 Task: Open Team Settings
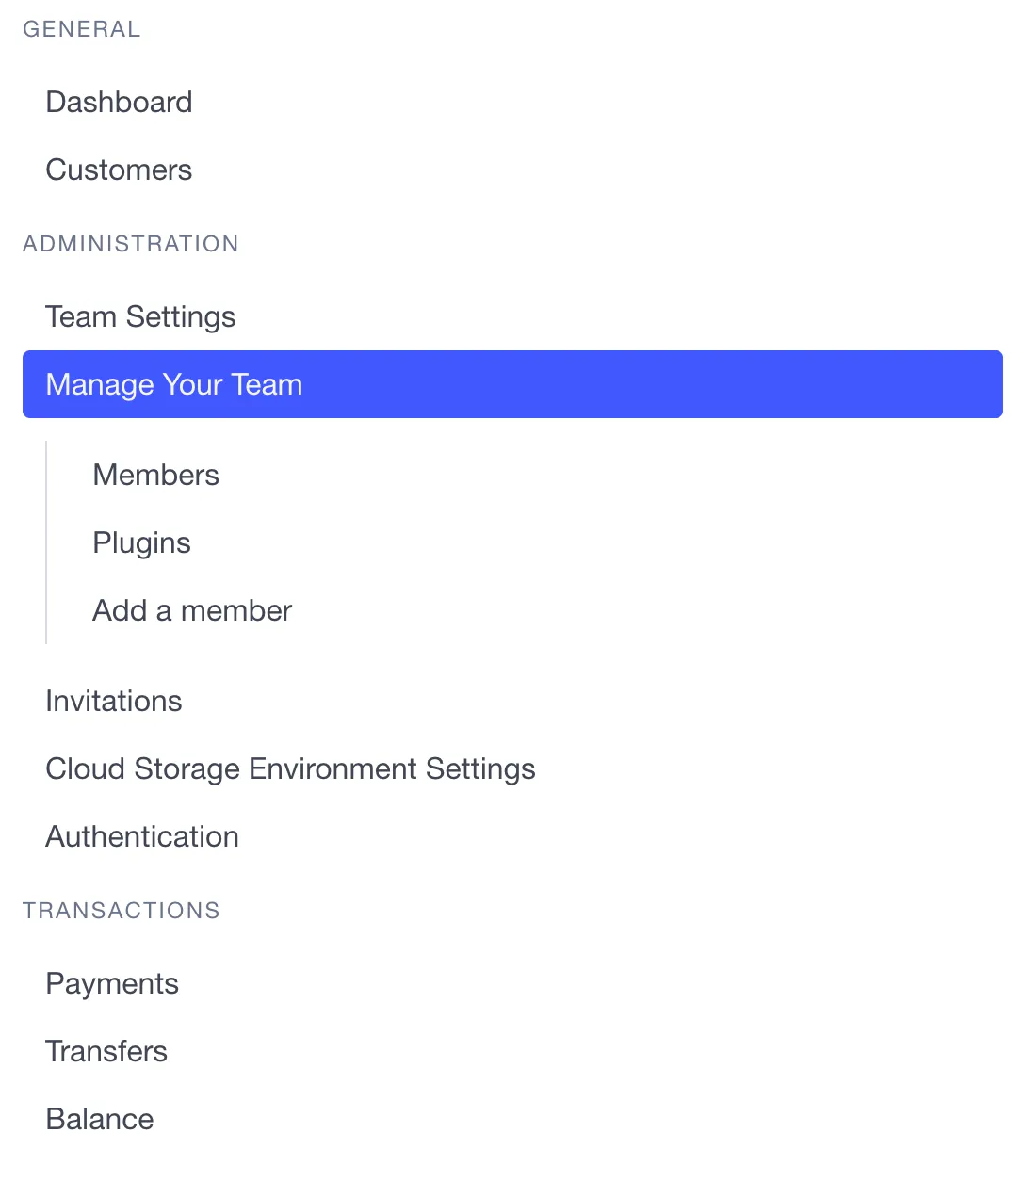pyautogui.click(x=140, y=316)
